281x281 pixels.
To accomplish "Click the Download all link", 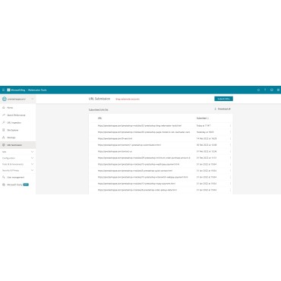I will tap(223, 109).
